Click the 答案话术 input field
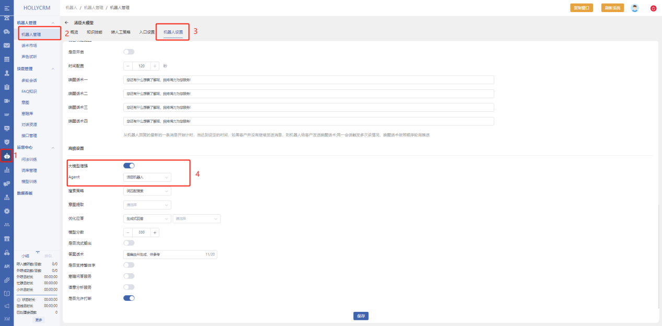The width and height of the screenshot is (662, 326). pyautogui.click(x=170, y=254)
